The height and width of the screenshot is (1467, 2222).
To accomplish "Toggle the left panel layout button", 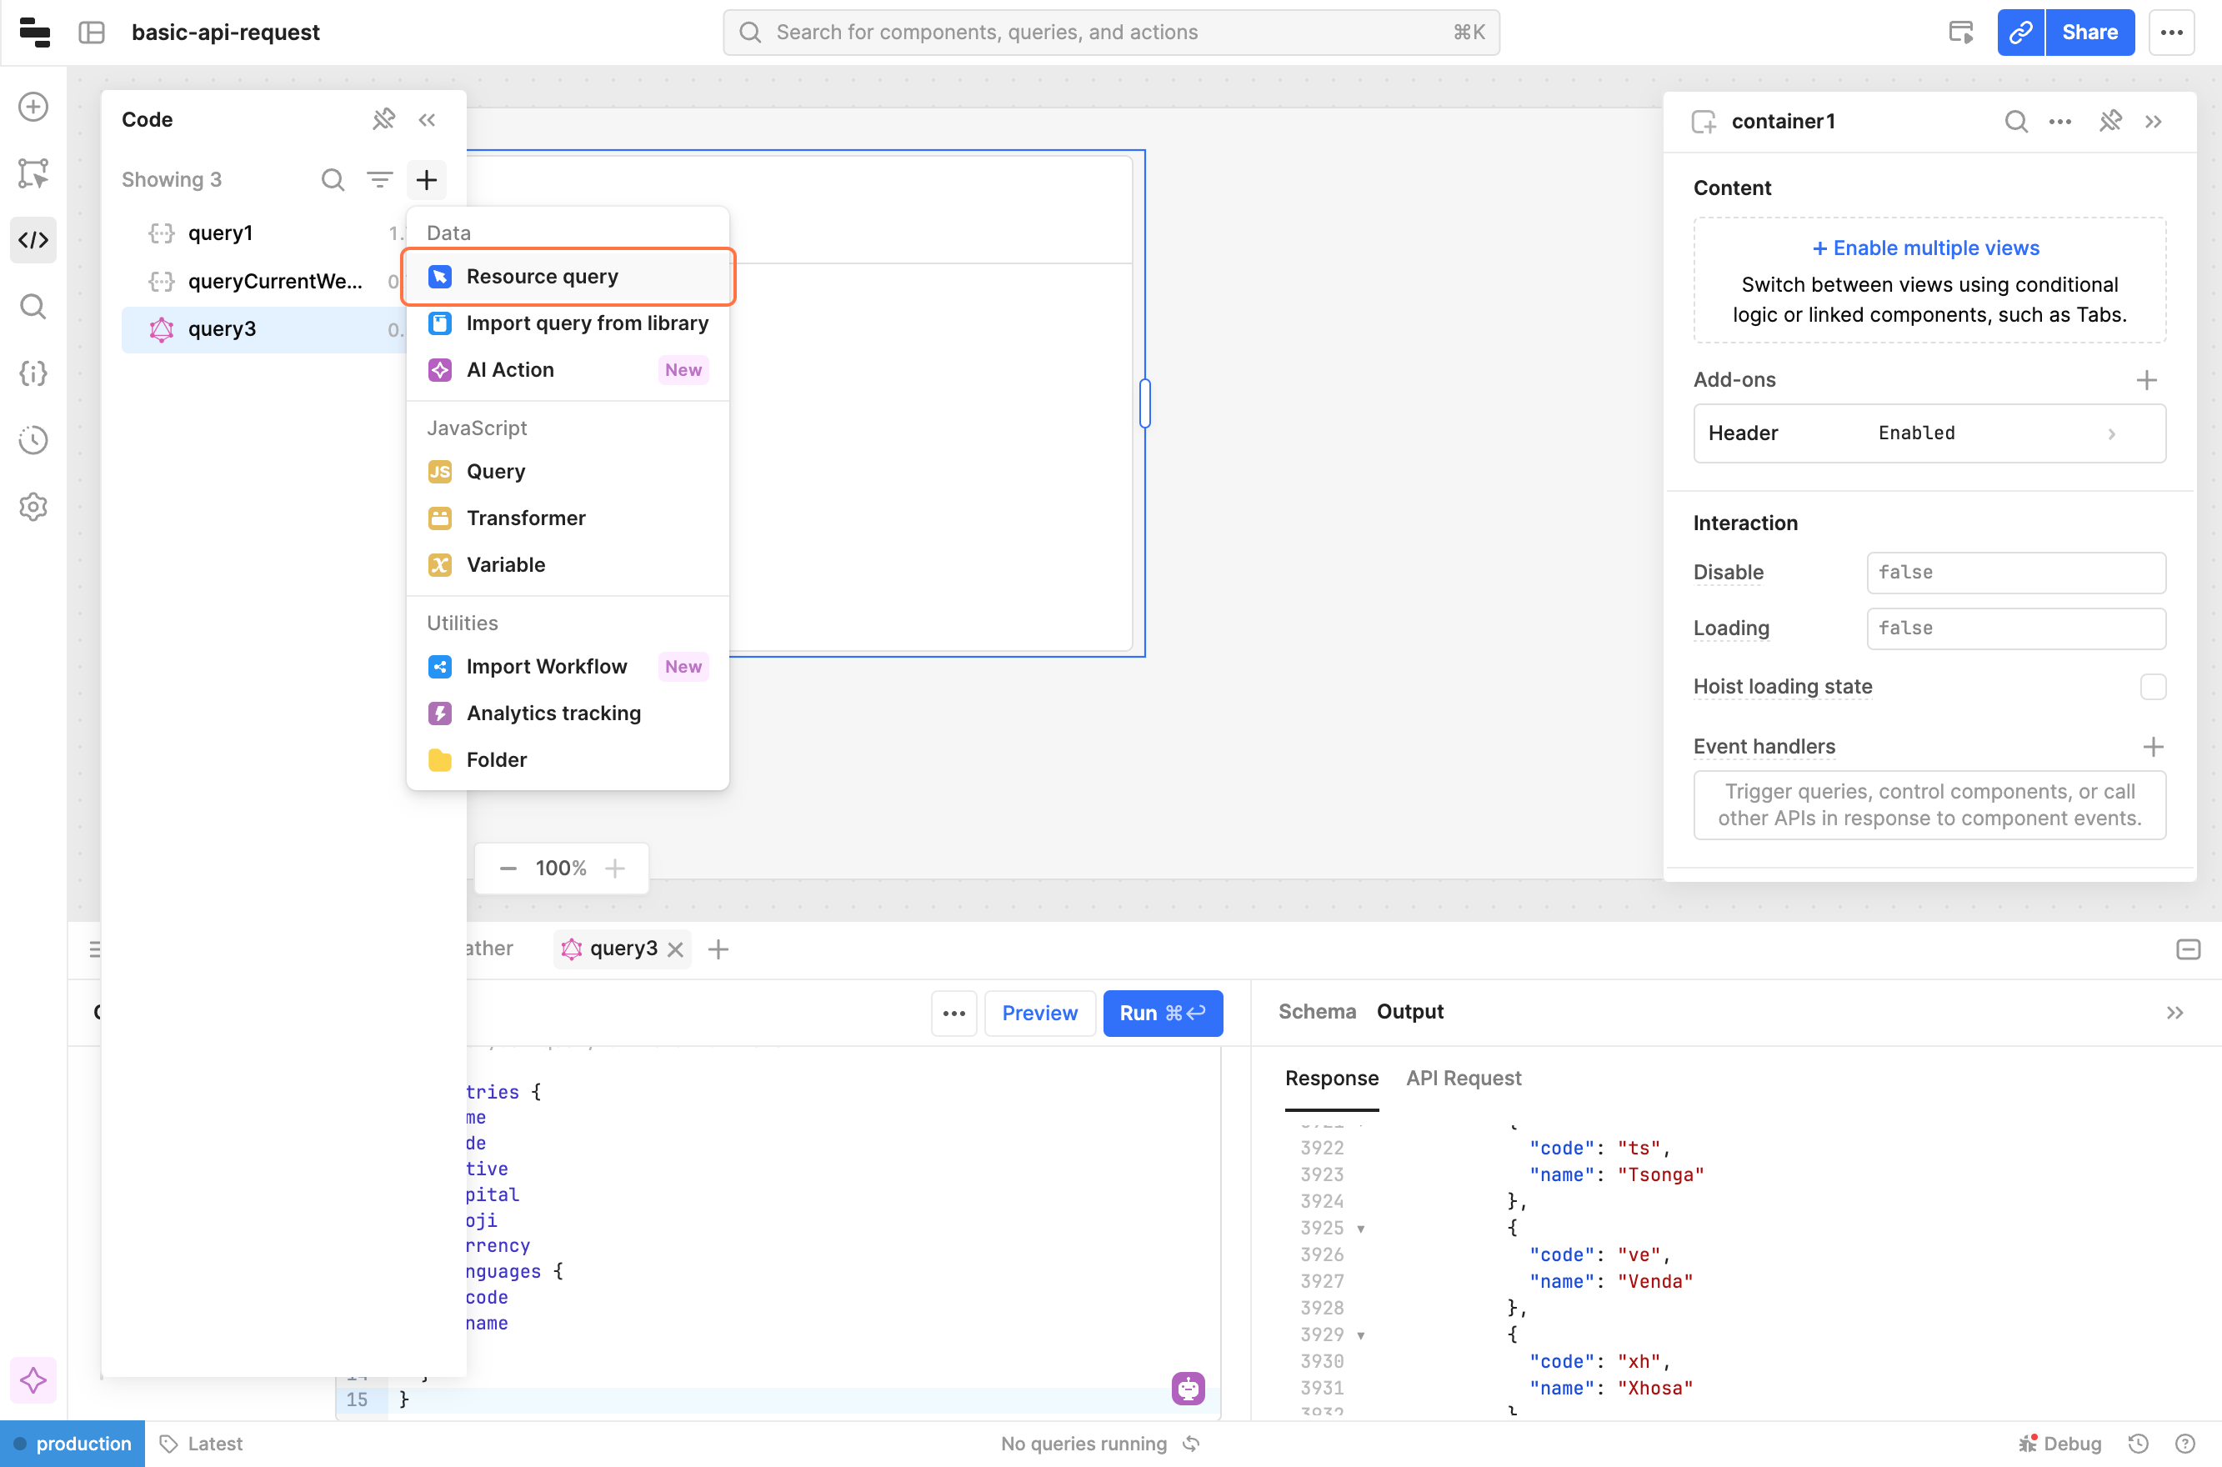I will tap(92, 33).
